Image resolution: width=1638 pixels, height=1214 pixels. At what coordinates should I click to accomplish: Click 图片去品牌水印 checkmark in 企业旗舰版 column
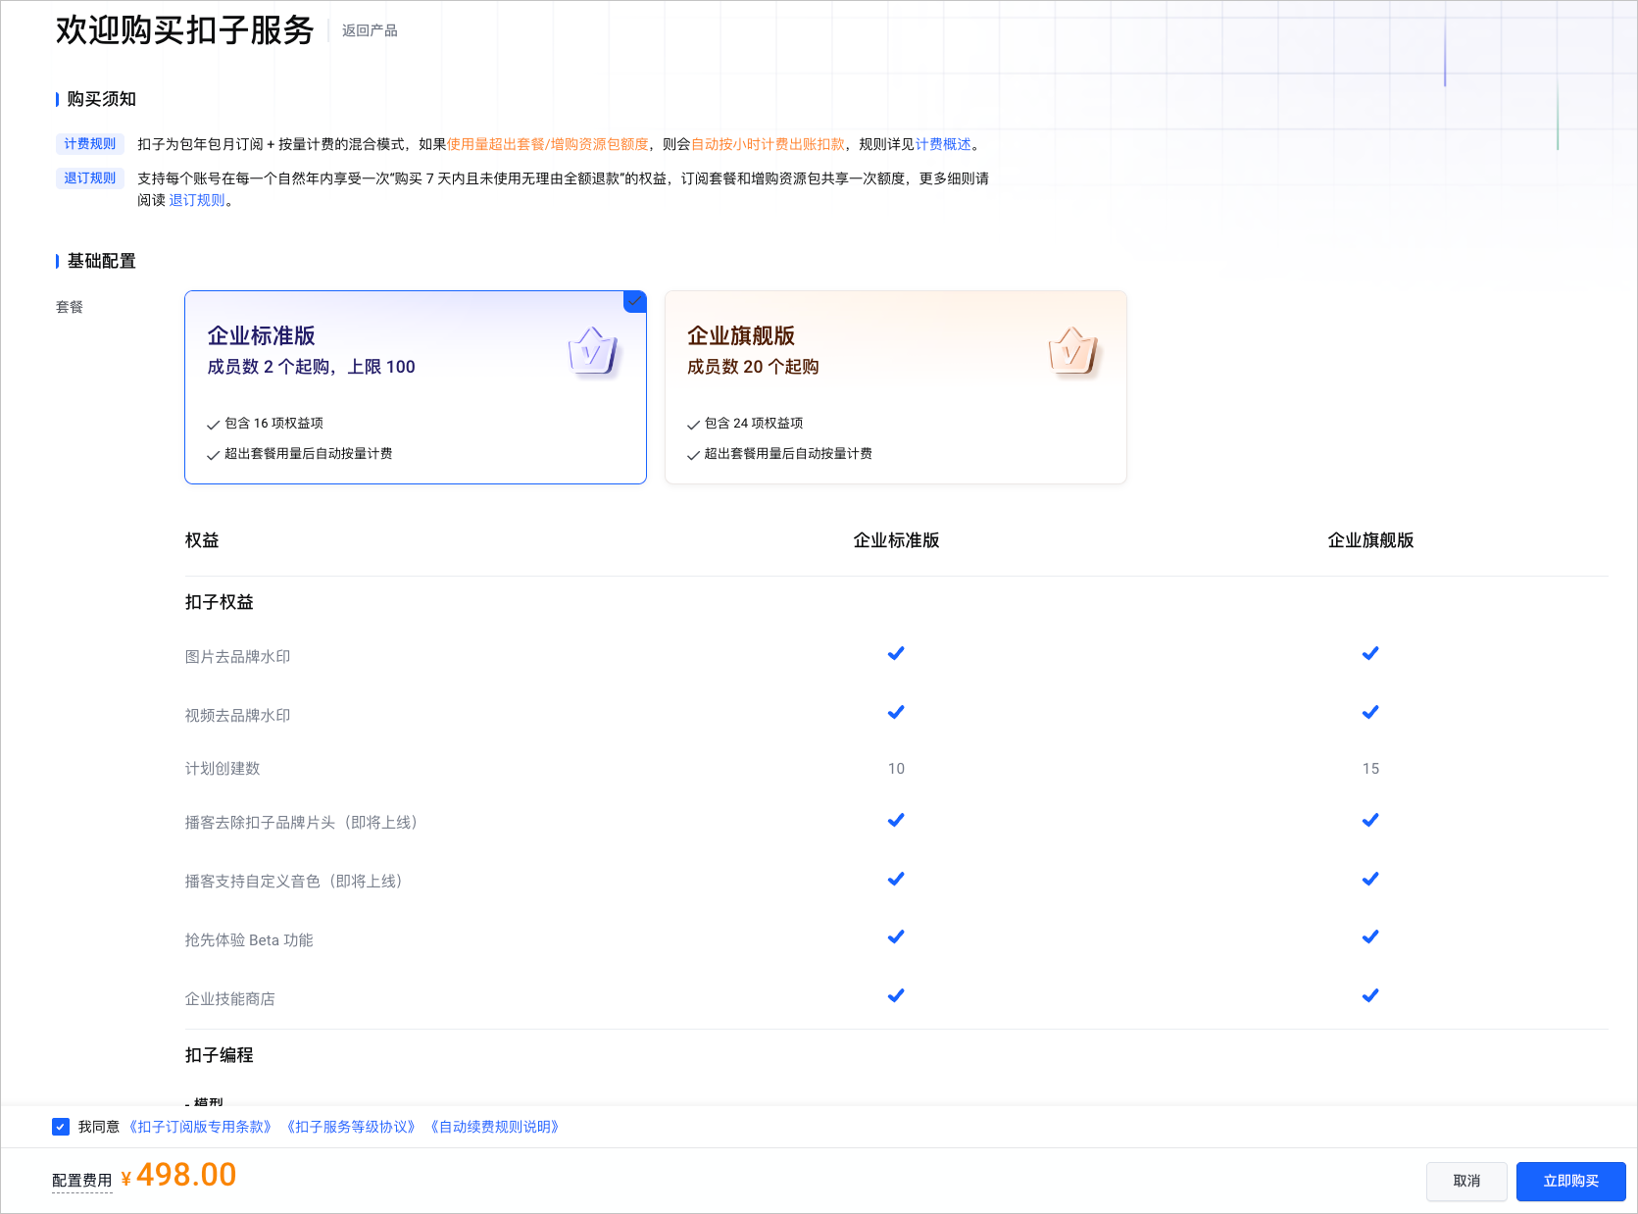click(x=1370, y=653)
